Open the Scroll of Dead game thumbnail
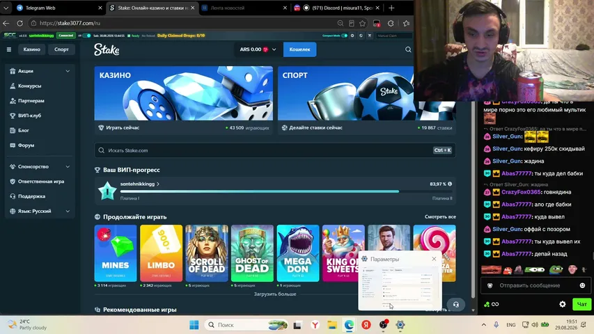 207,253
